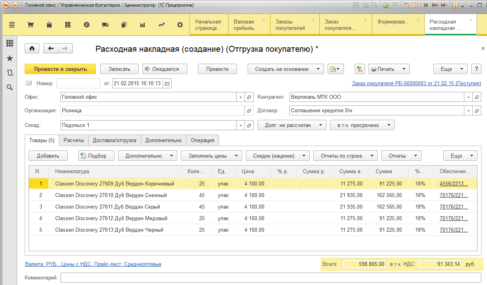Select the Операция tab
This screenshot has width=487, height=285.
202,140
